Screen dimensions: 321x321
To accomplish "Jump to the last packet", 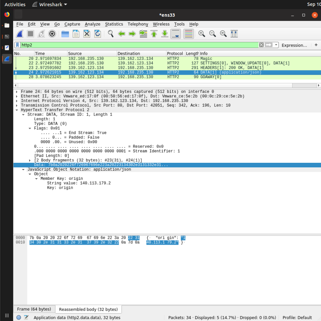I will click(165, 34).
